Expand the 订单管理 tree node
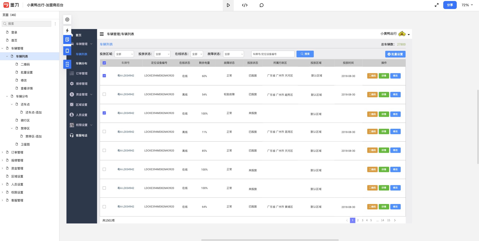The width and height of the screenshot is (479, 241). click(x=2, y=152)
